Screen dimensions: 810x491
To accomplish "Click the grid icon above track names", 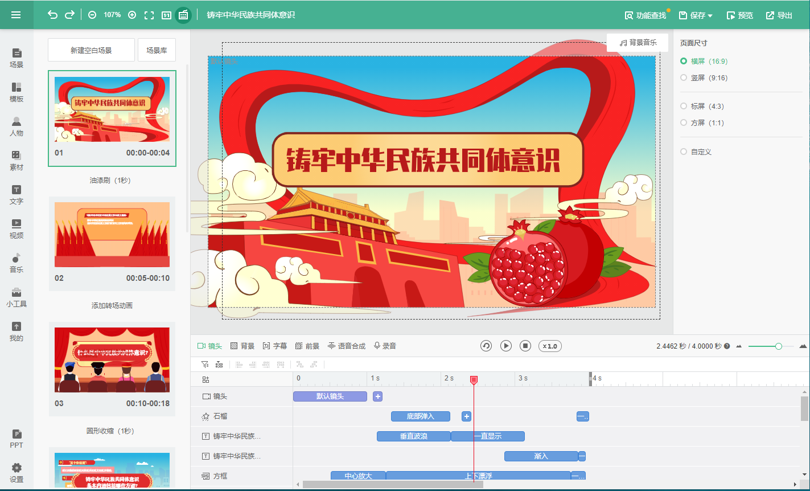I will [x=206, y=379].
